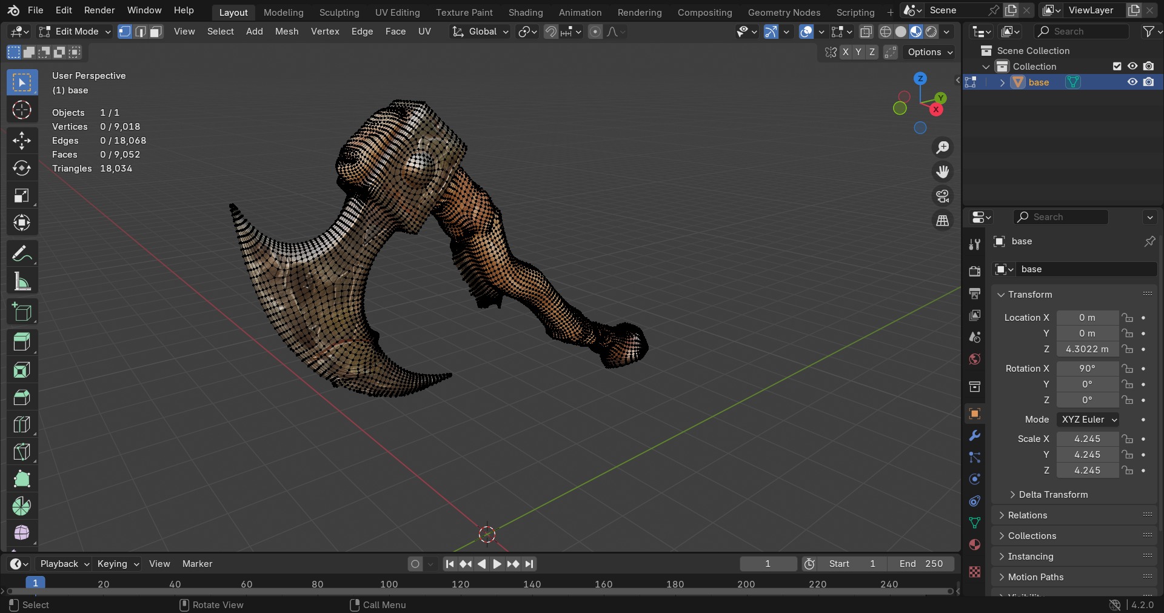Switch to the UV Editing workspace
1164x613 pixels.
coord(397,12)
